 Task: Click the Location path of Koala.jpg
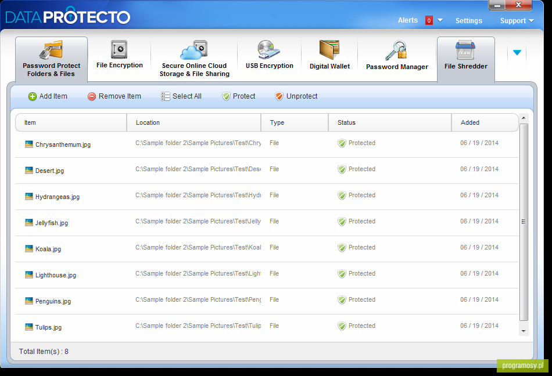click(198, 247)
